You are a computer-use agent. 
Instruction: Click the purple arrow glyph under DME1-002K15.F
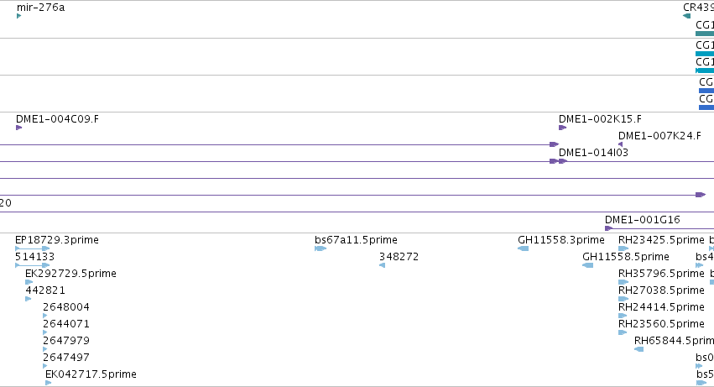562,128
